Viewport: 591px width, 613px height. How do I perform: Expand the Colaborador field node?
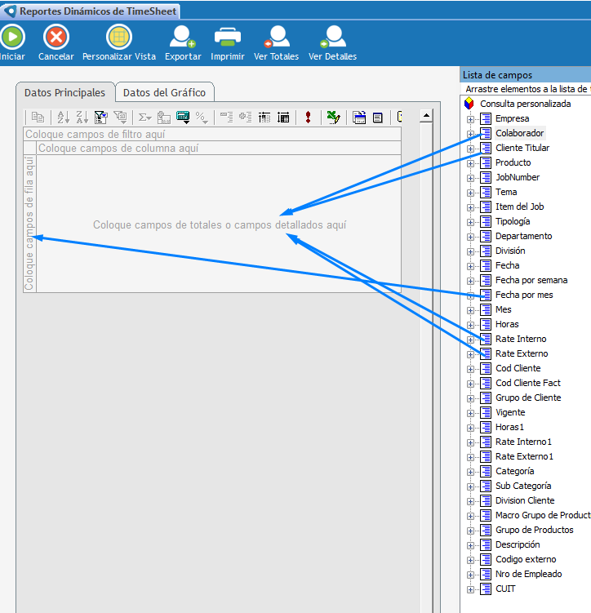[470, 134]
